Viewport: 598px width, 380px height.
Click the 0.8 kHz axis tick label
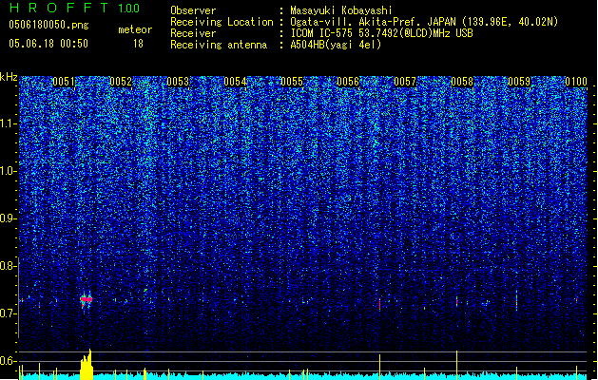pyautogui.click(x=9, y=266)
